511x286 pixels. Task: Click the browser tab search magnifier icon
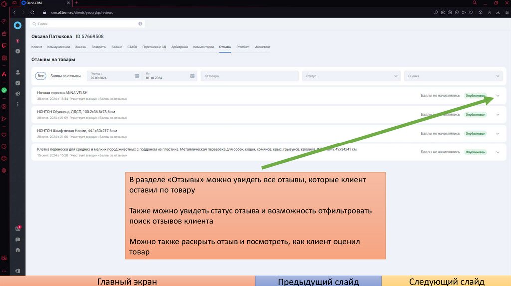click(475, 3)
